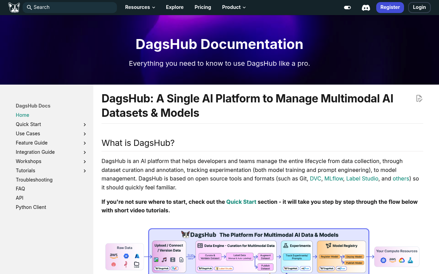
Task: Open the Discord community icon
Action: point(366,8)
